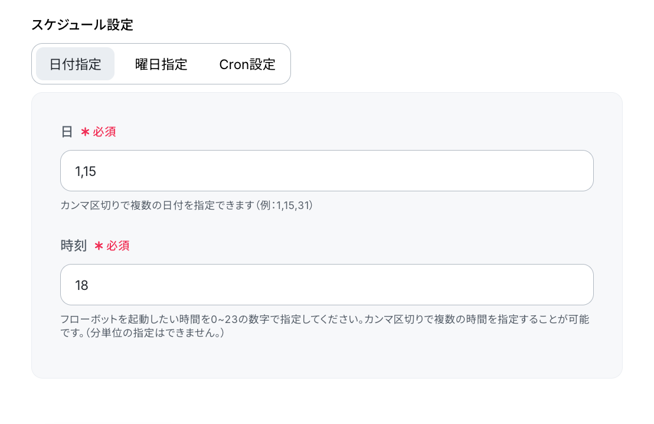Click the 日 field label
This screenshot has height=424, width=654.
(x=67, y=132)
